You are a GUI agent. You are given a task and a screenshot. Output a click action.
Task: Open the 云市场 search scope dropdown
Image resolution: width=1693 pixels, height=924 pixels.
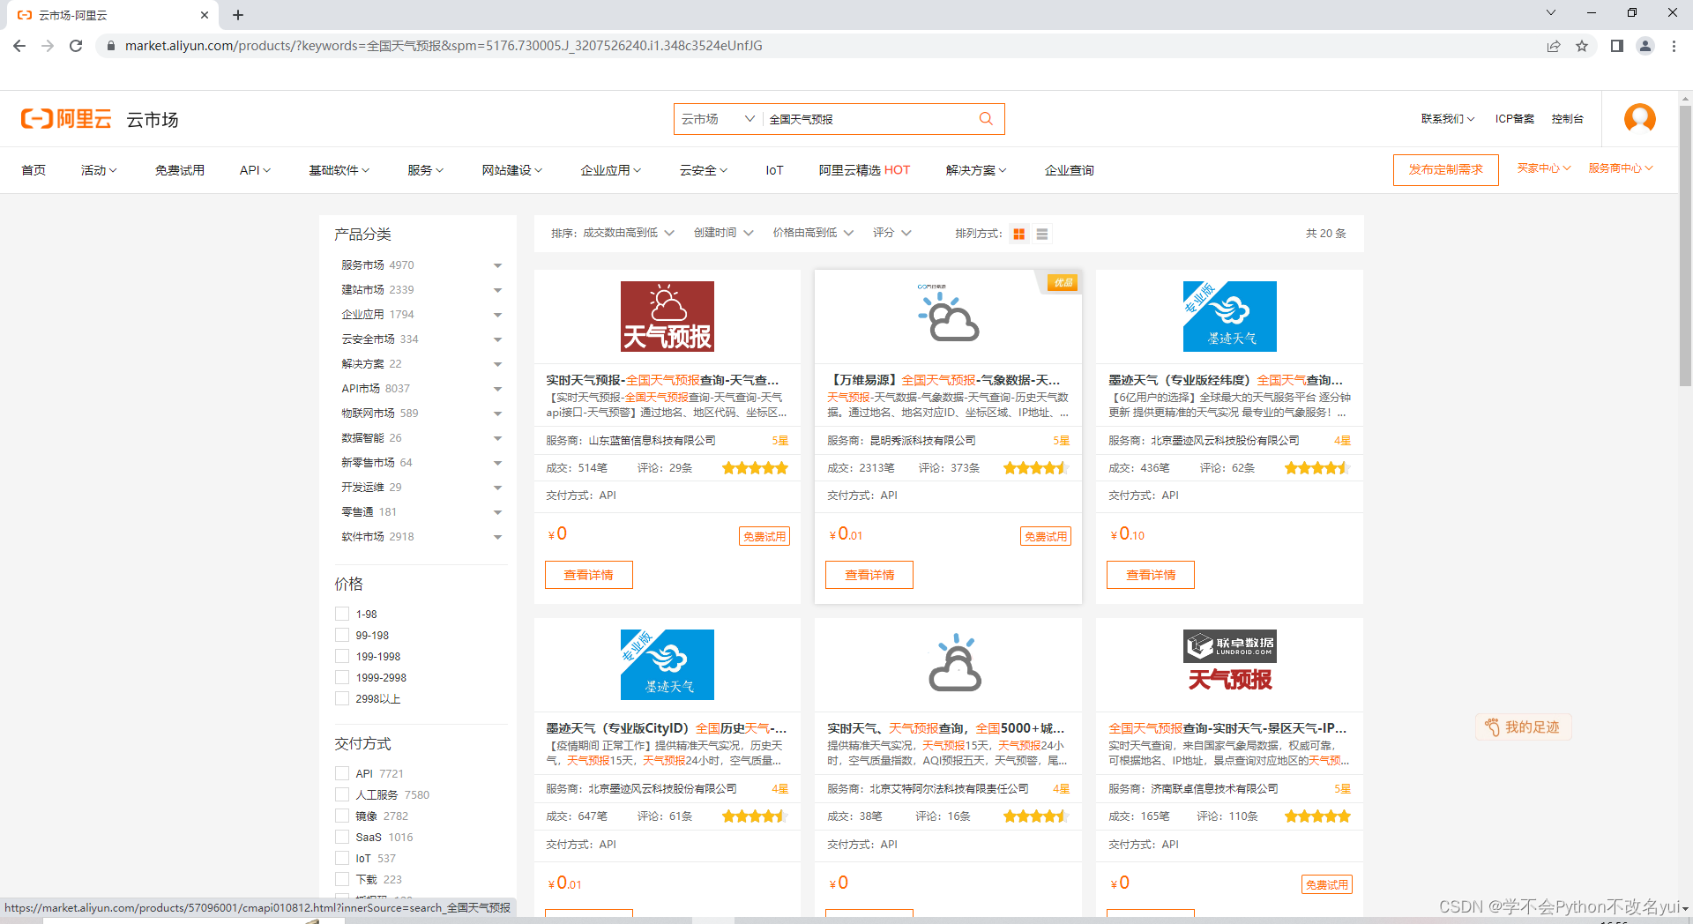[718, 119]
